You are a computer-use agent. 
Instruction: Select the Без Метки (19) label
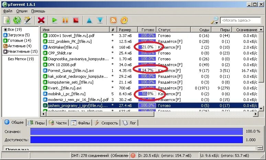(x=21, y=59)
